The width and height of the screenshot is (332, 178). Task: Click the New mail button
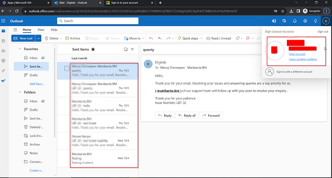23,38
